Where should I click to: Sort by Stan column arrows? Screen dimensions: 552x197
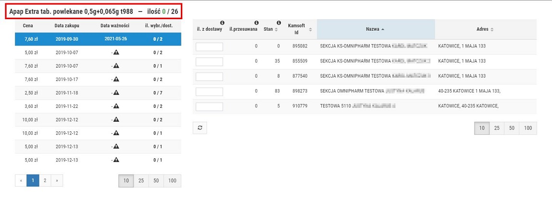click(x=276, y=30)
